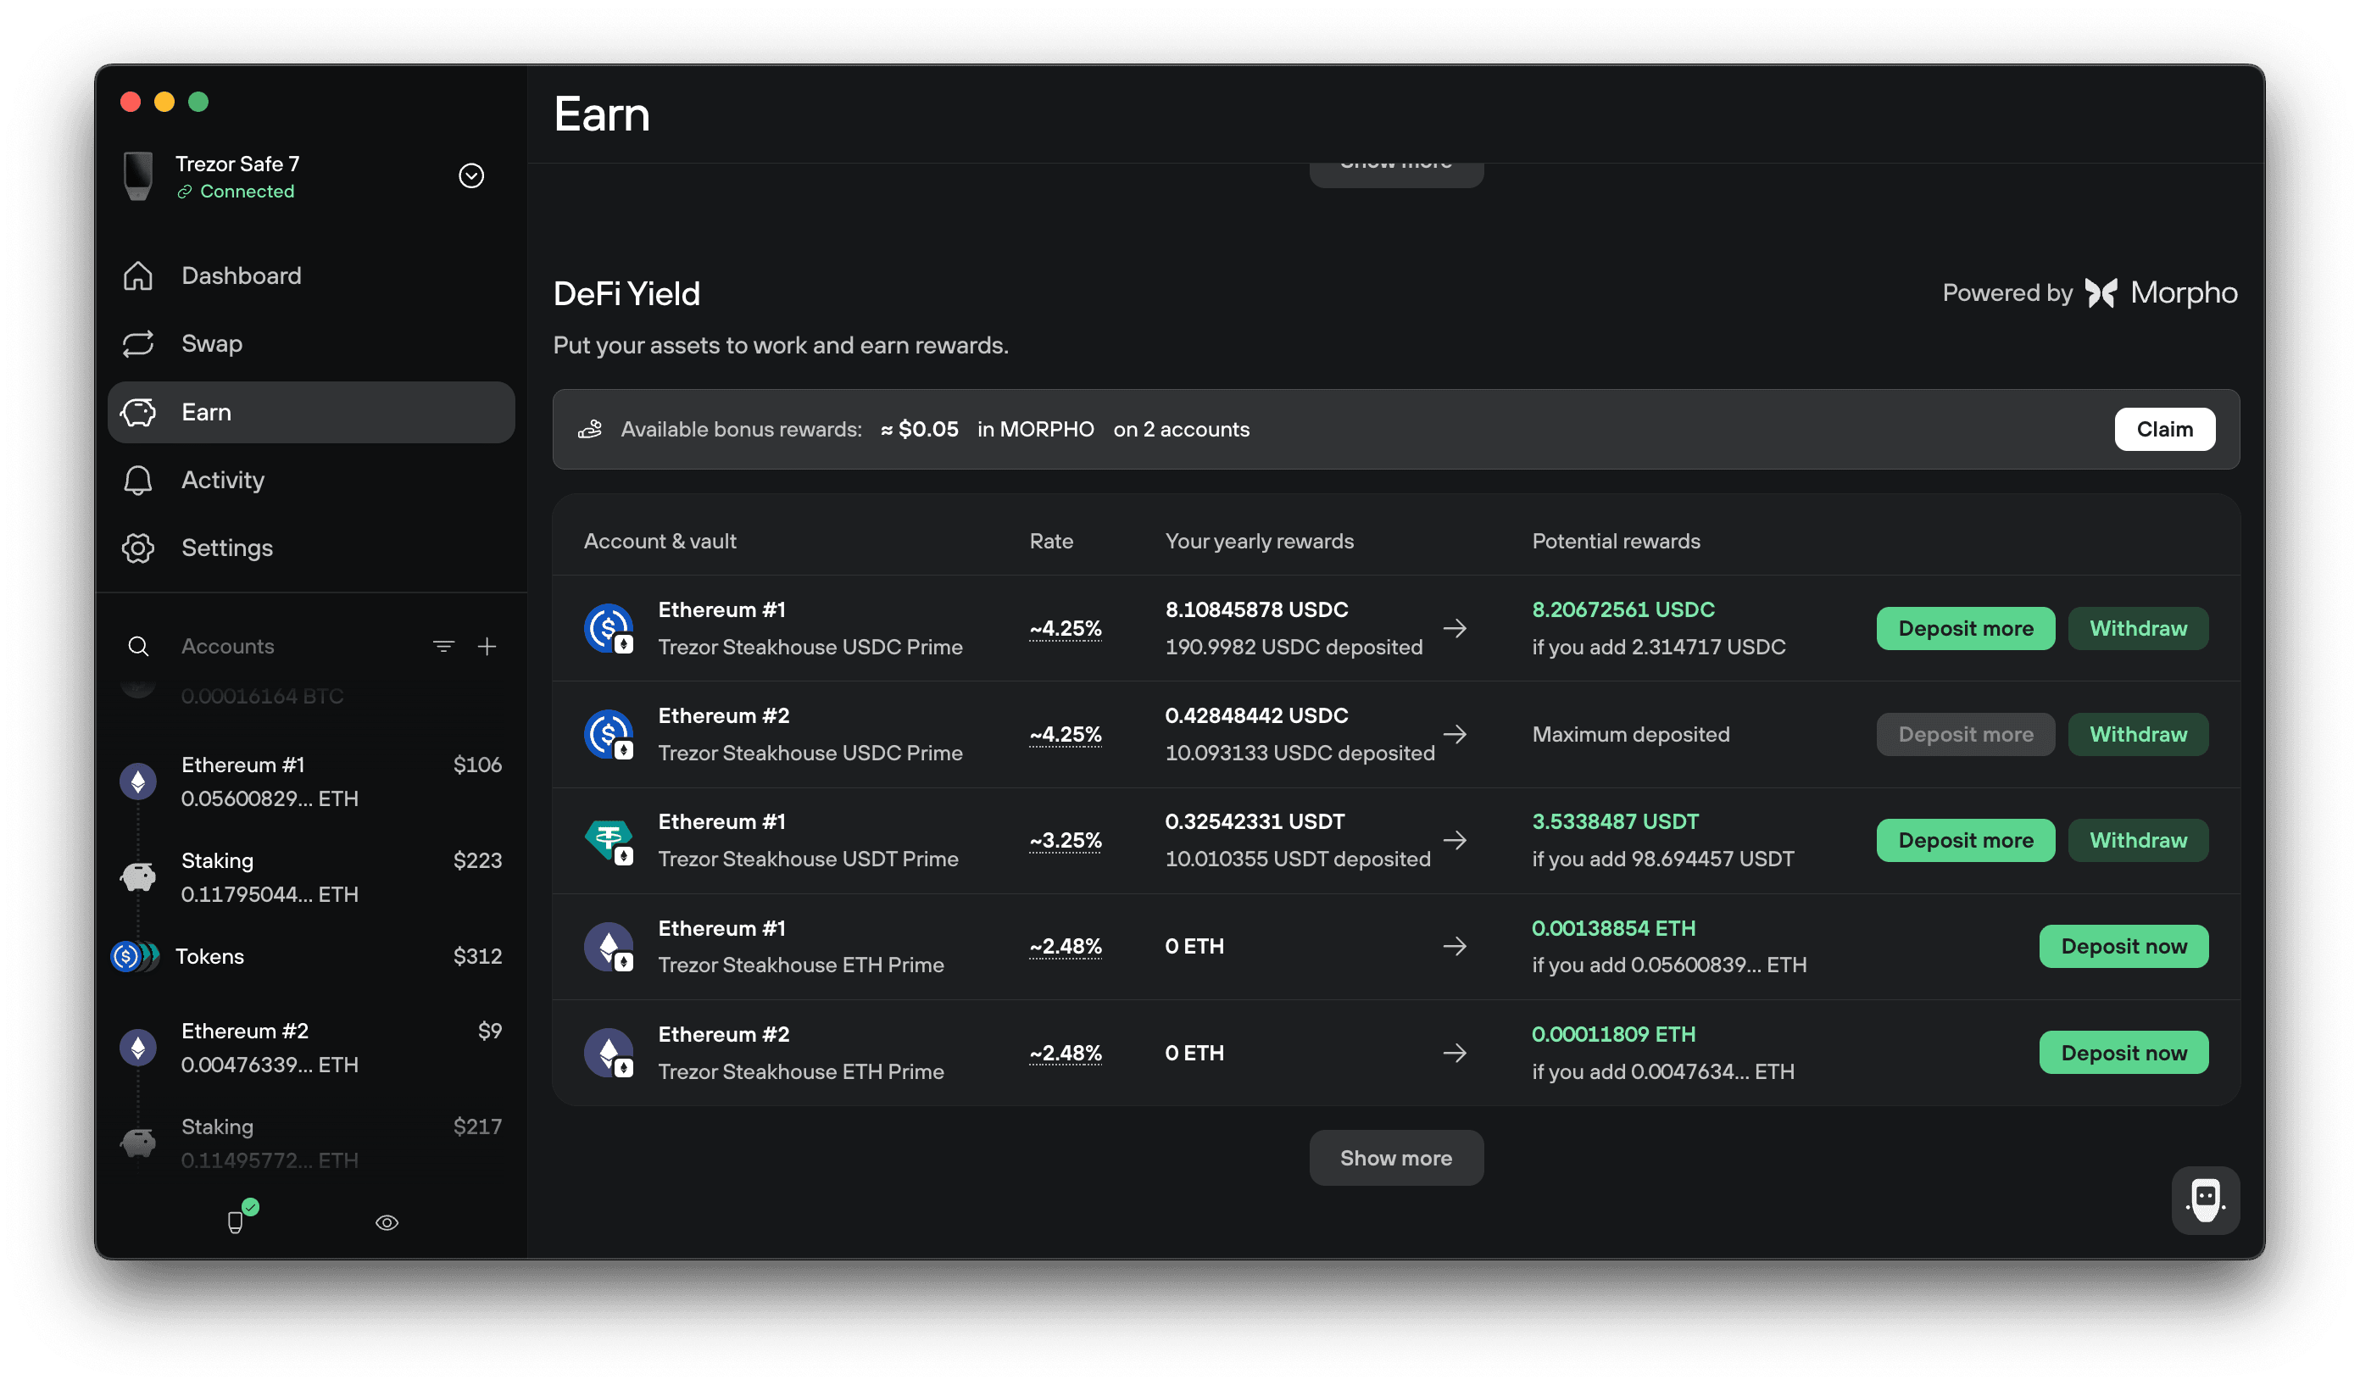Open the Swap section
This screenshot has width=2360, height=1385.
coord(311,343)
